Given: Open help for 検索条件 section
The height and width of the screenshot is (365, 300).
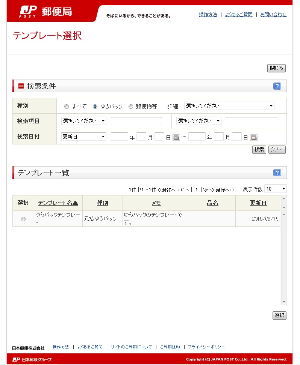Looking at the screenshot, I should click(x=277, y=86).
